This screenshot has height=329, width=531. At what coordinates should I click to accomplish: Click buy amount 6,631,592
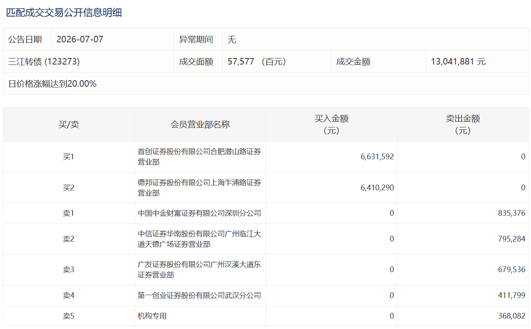point(377,157)
